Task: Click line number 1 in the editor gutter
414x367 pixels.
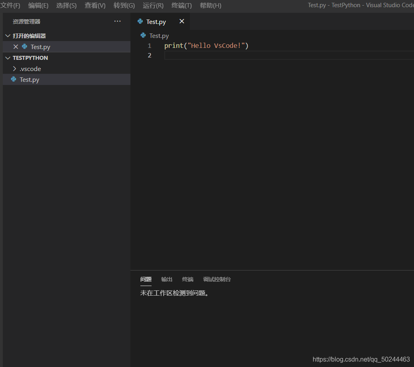Action: click(x=149, y=45)
